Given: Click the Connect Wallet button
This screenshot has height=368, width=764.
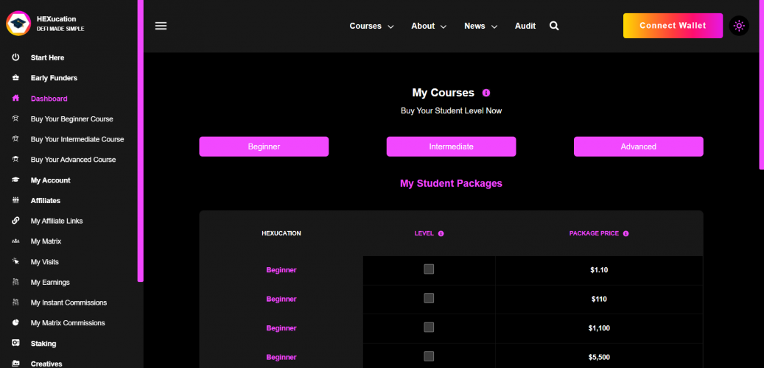Looking at the screenshot, I should [673, 26].
